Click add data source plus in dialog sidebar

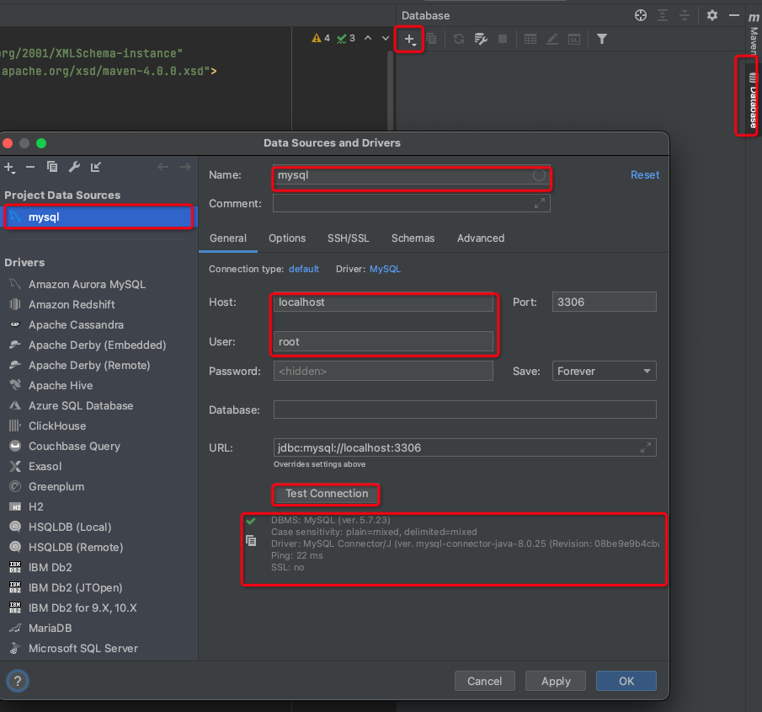pyautogui.click(x=10, y=168)
